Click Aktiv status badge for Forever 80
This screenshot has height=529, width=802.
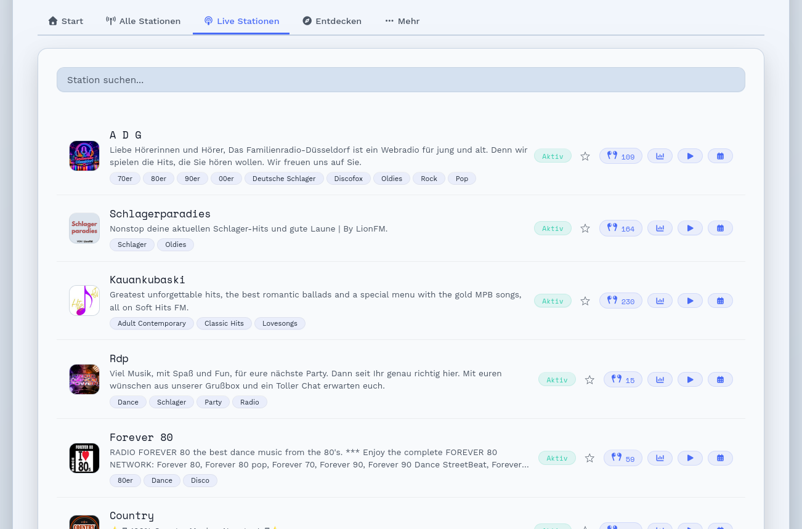[557, 458]
